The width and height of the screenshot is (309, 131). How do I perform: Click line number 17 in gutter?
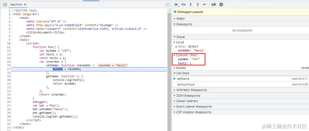tap(8, 69)
